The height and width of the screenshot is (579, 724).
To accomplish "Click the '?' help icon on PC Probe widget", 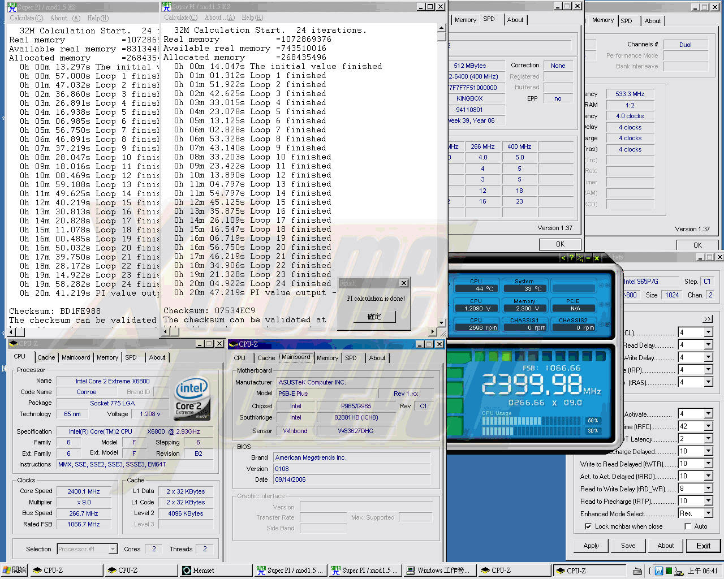I will 571,258.
